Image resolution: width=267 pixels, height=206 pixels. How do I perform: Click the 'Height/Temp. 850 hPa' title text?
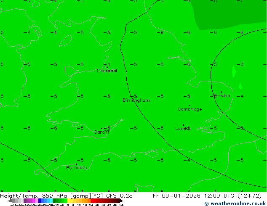tap(34, 196)
